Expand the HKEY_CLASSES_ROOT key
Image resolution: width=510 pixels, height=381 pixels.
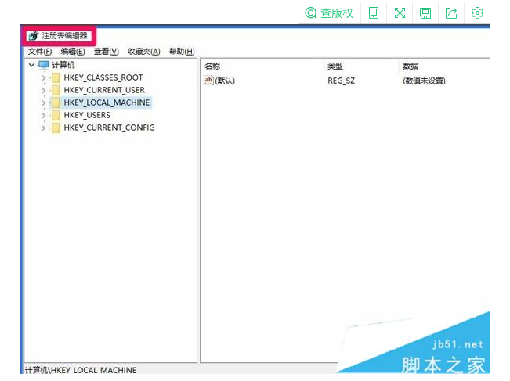[44, 77]
